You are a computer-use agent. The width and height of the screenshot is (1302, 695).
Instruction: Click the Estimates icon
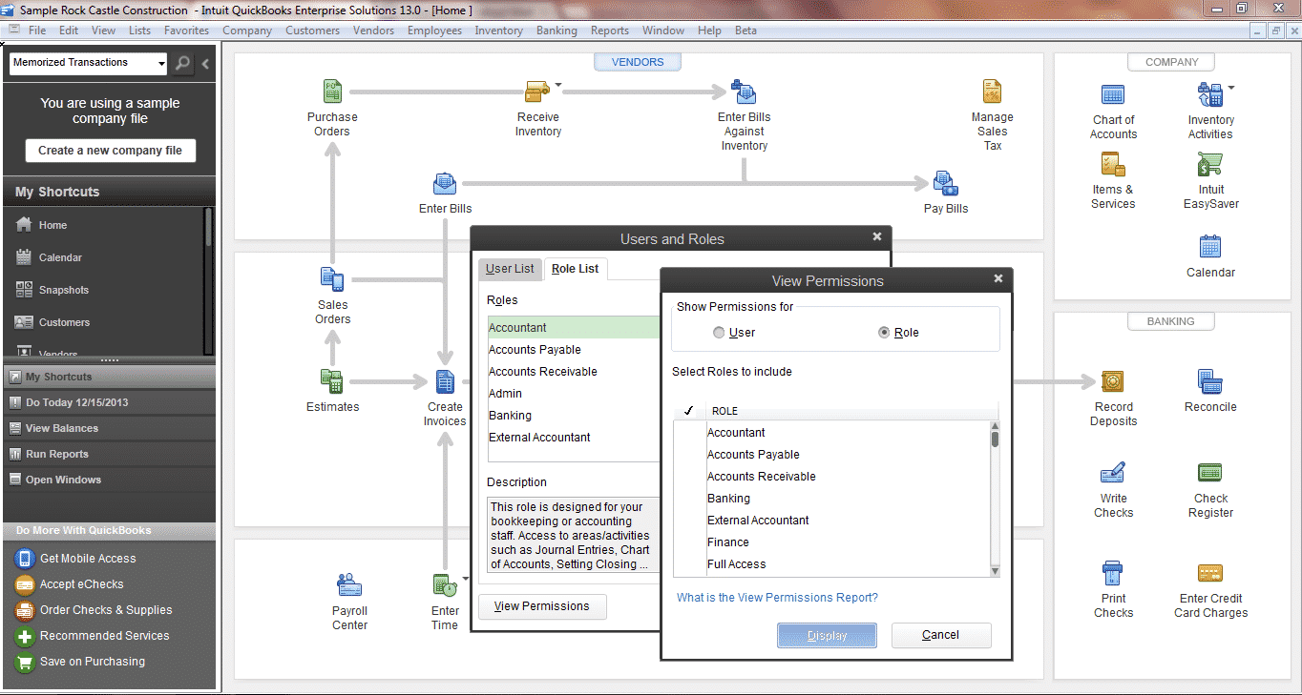click(x=332, y=381)
